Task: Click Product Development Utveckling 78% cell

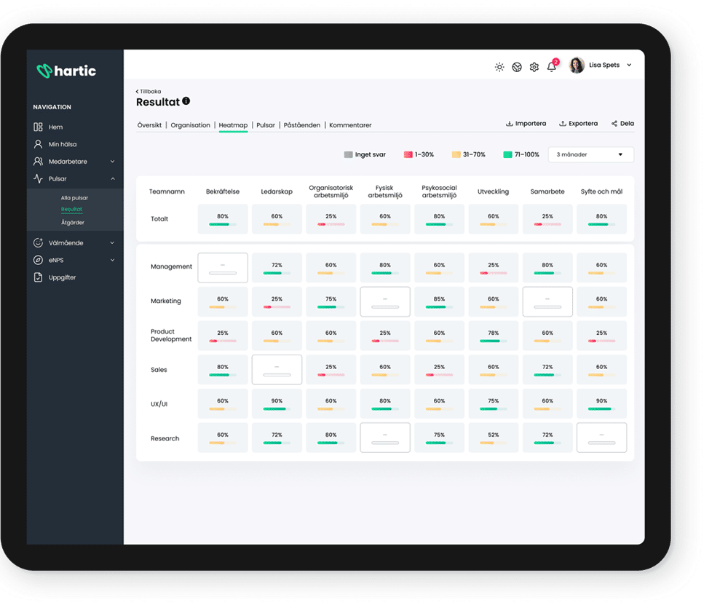Action: tap(494, 335)
